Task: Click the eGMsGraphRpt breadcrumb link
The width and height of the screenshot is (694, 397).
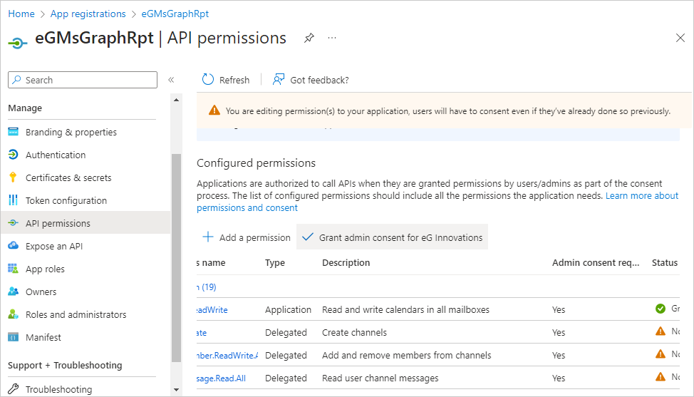Action: pos(175,14)
